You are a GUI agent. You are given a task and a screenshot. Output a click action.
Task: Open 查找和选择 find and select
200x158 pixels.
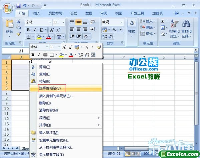[186, 29]
